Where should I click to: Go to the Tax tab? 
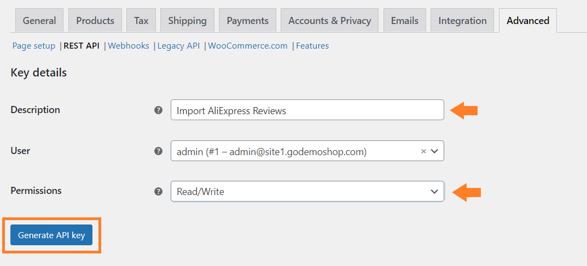(141, 21)
